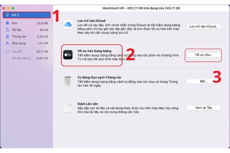Click the iCloud cloud icon

click(68, 25)
